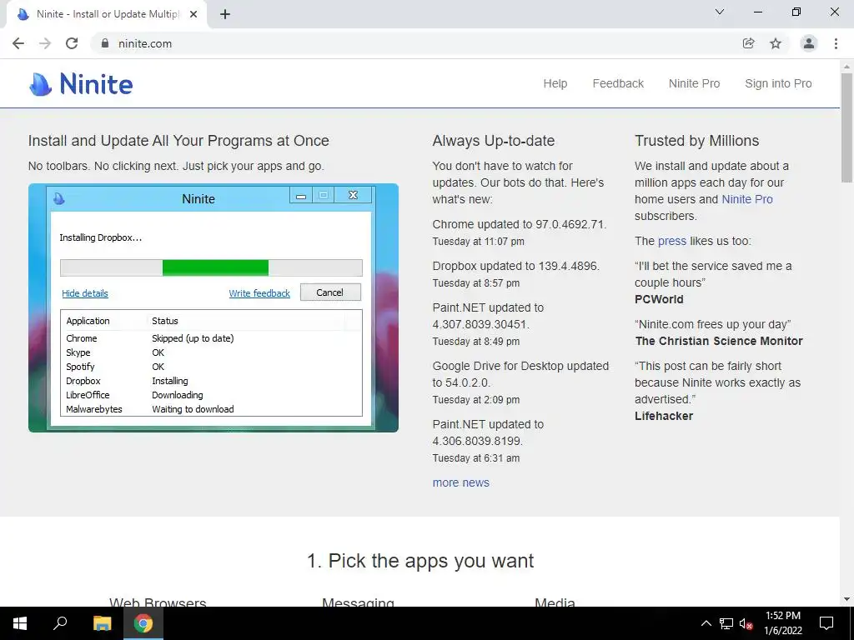Screen dimensions: 854x640
Task: Go back with the browser back arrow
Action: [18, 43]
